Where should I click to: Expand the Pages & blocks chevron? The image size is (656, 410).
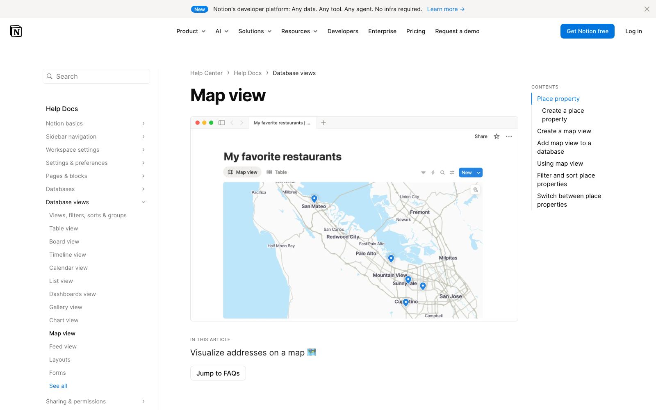click(143, 176)
